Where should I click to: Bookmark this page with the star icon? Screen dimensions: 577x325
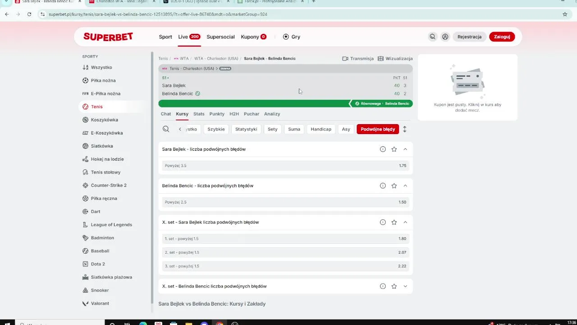point(565,14)
